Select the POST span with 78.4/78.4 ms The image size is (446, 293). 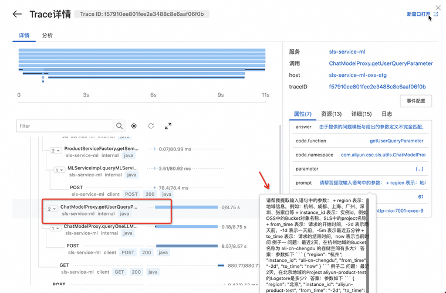[x=76, y=188]
